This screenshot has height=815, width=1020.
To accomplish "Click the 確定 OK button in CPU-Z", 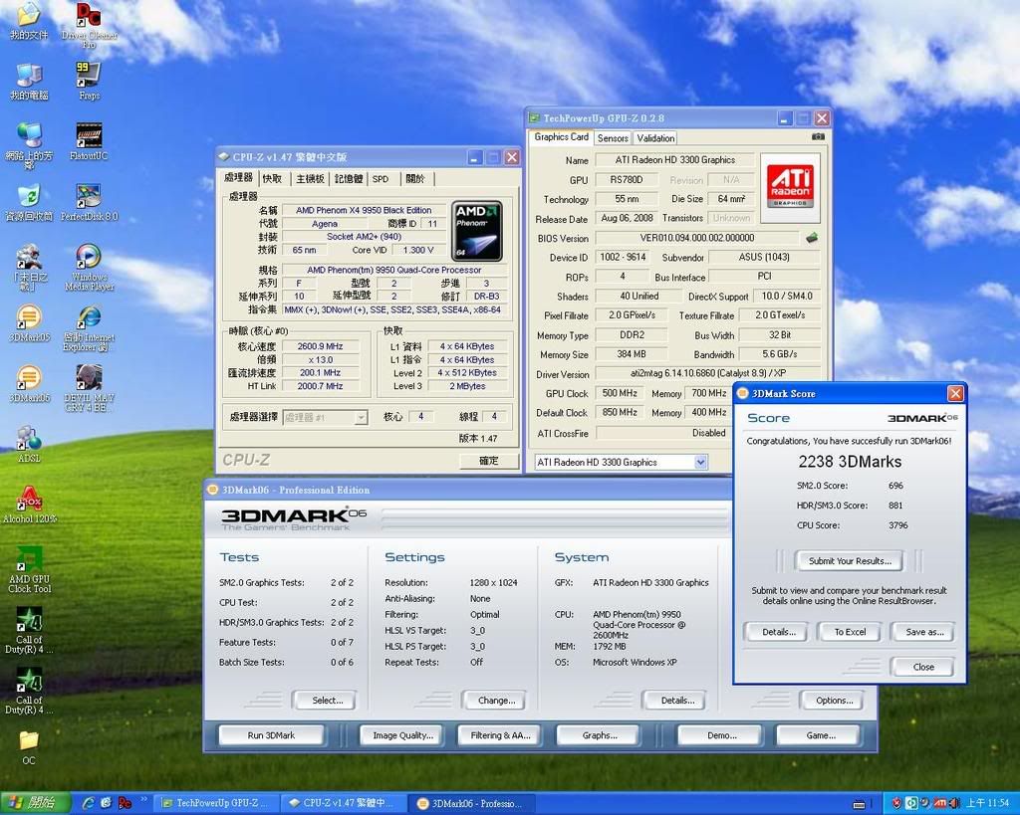I will click(x=488, y=460).
